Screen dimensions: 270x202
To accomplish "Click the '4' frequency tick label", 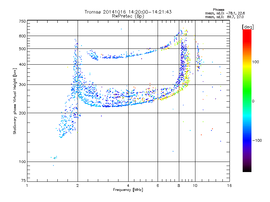I will 128,186.
